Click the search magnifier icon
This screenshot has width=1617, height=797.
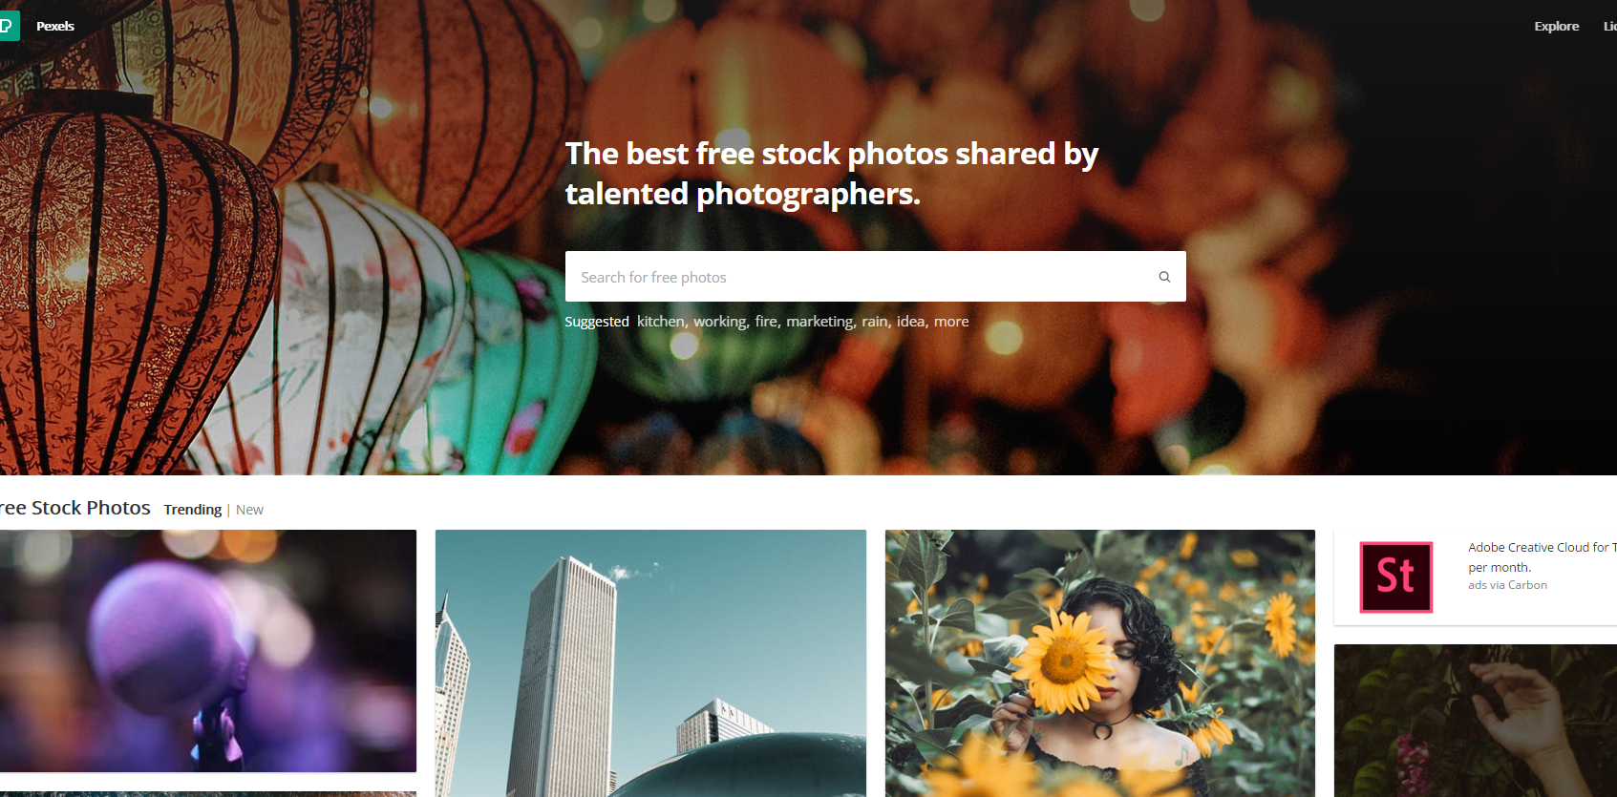pos(1164,277)
